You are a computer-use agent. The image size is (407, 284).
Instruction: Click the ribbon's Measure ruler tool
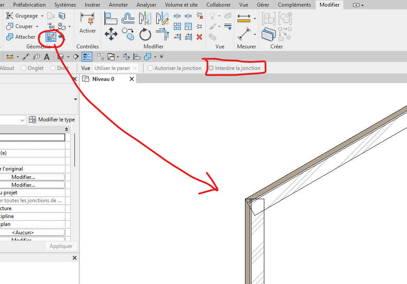coord(244,18)
